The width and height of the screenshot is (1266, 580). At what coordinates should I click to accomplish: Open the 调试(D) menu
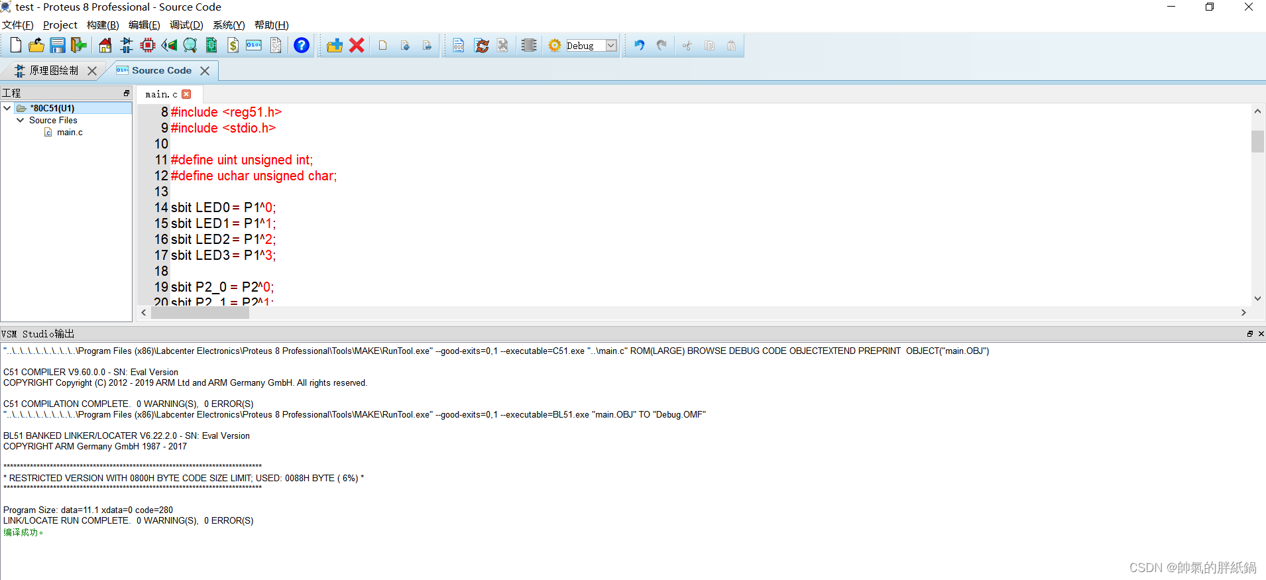(x=186, y=25)
